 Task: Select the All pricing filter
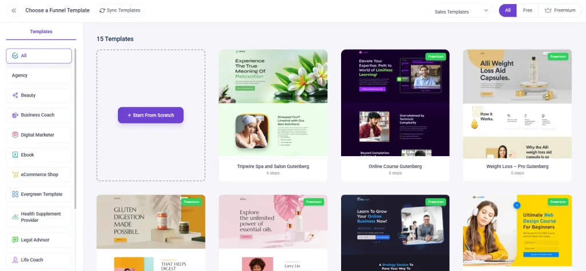coord(508,10)
